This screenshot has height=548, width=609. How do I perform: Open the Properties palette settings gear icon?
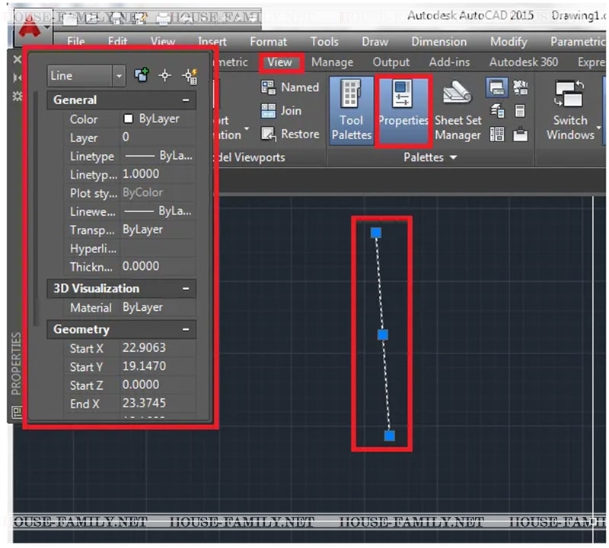point(18,96)
